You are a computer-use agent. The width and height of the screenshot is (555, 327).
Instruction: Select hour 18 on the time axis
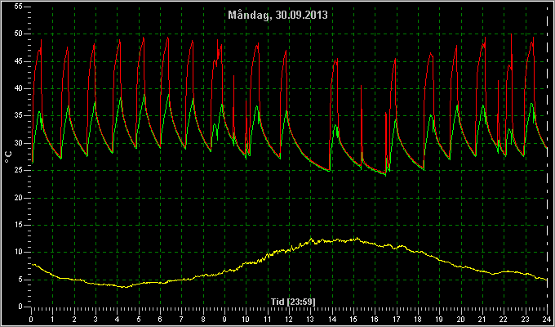(x=418, y=319)
